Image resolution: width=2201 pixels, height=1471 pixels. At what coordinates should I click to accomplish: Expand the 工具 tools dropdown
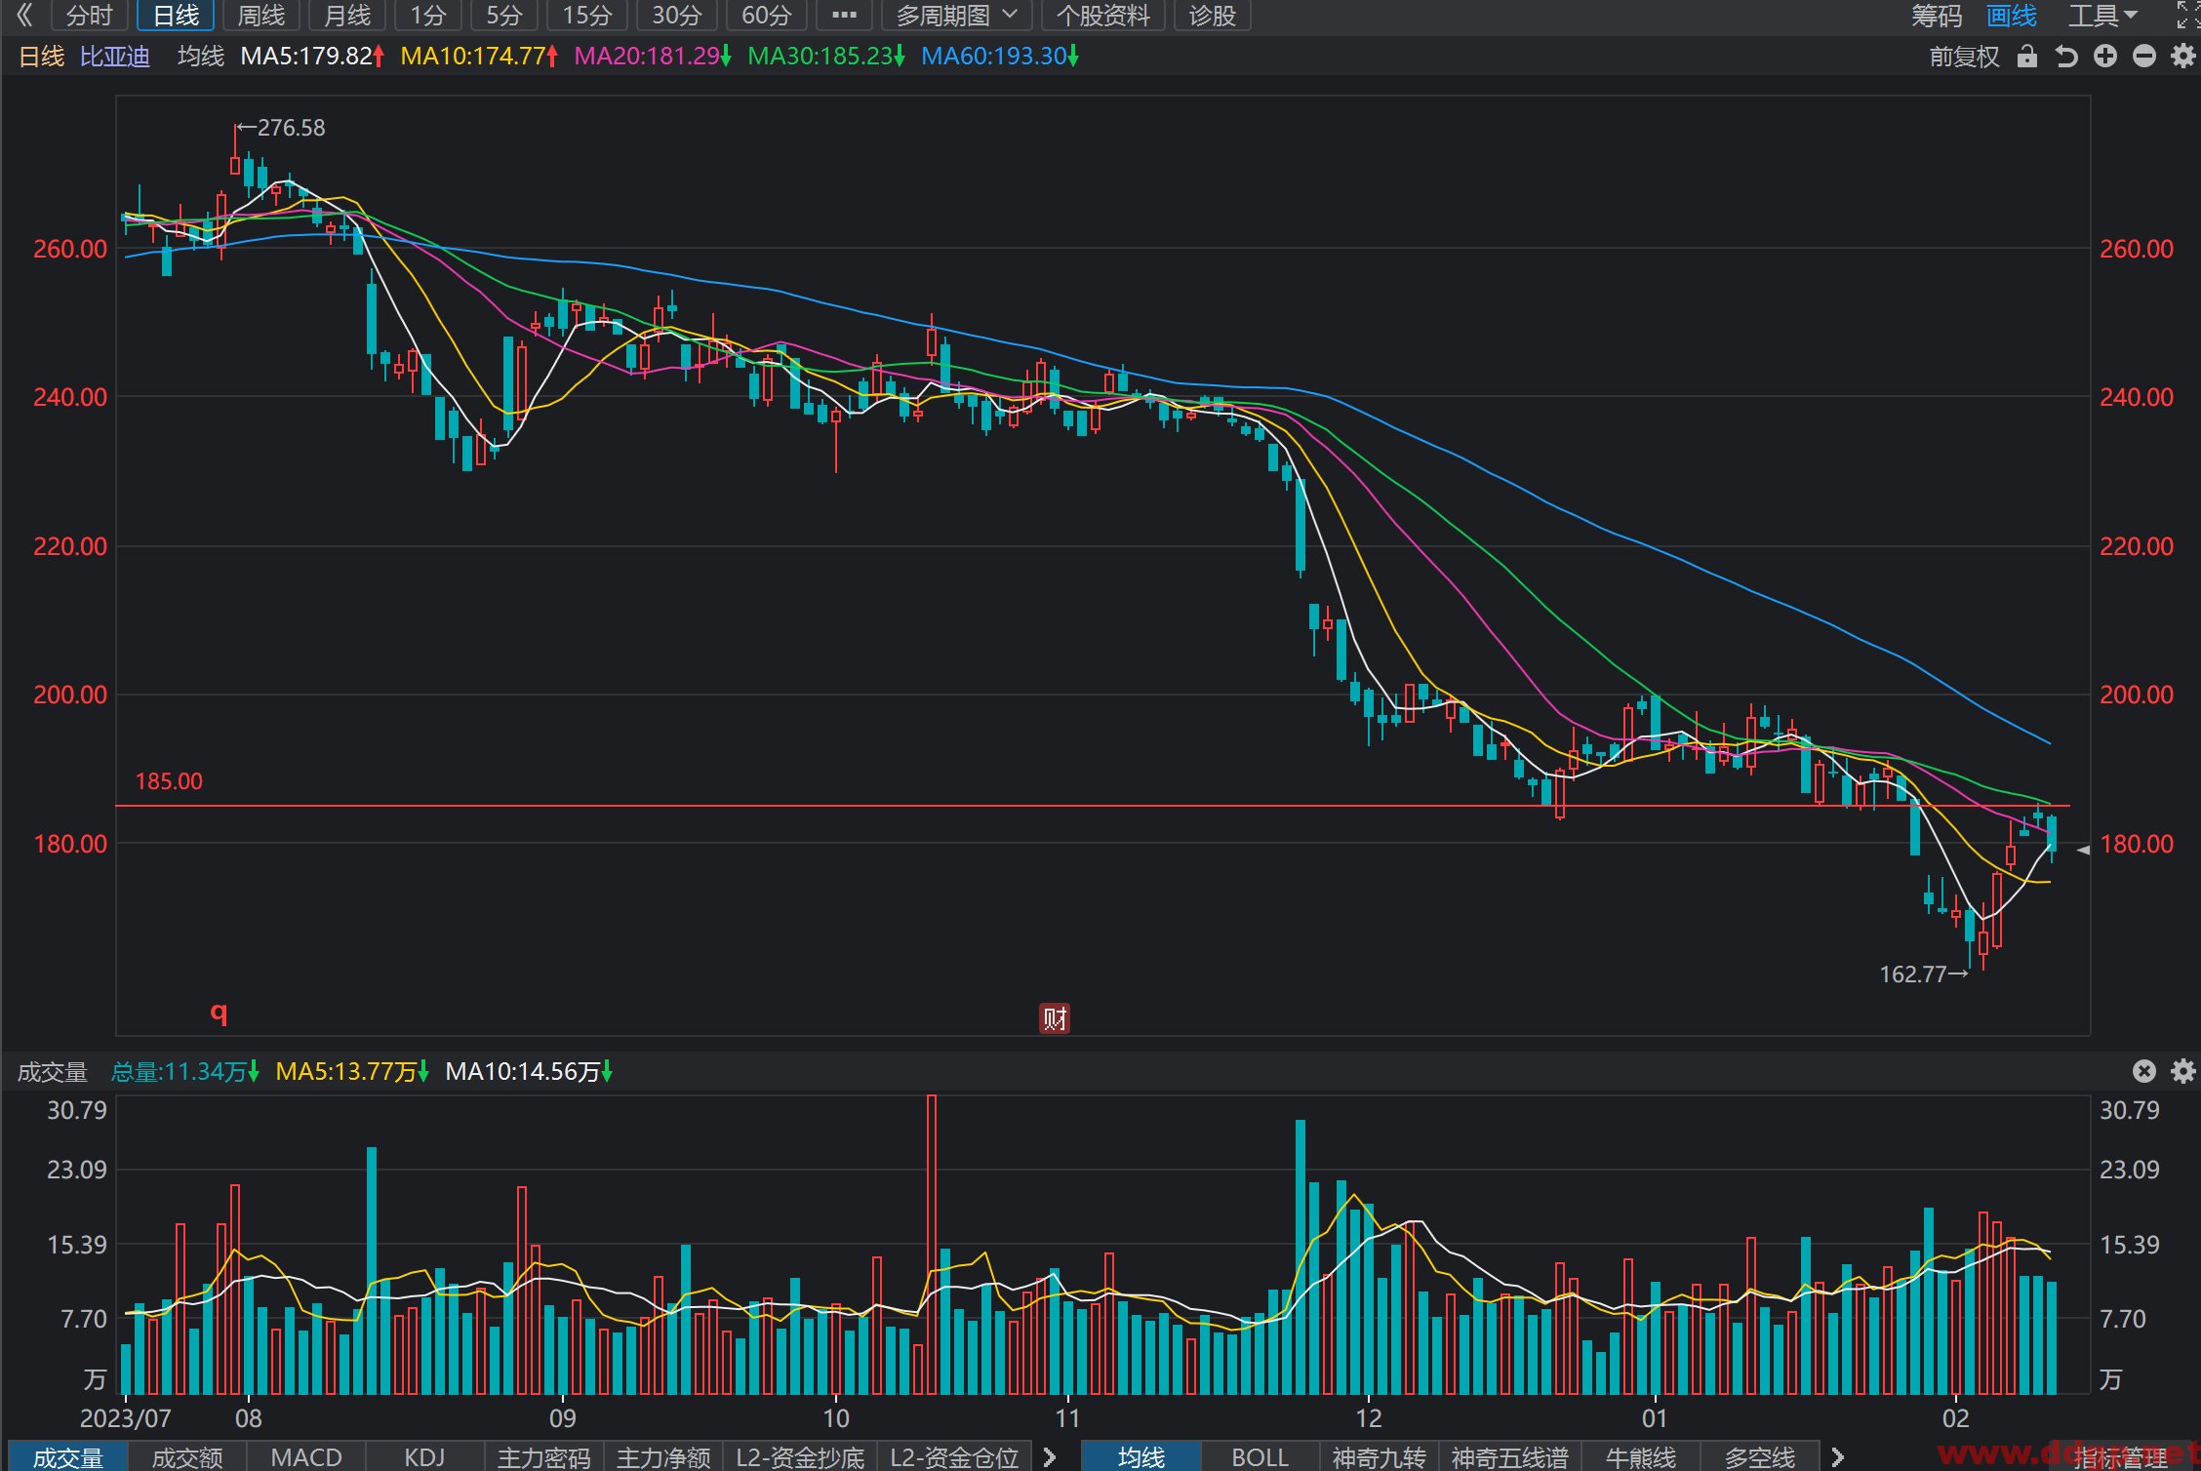point(2102,16)
